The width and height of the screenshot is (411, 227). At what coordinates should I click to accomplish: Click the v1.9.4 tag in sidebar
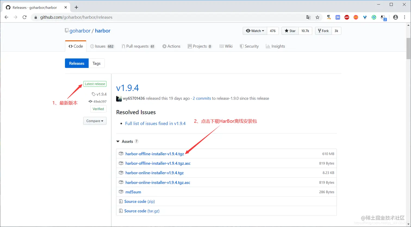(x=99, y=94)
